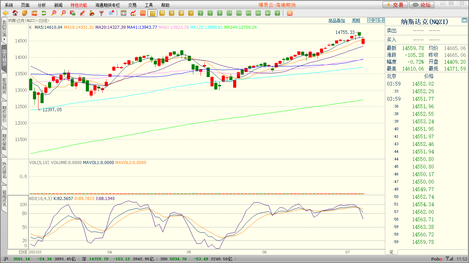Screen dimensions: 469x263
Task: Select the 期权策略 side tab
Action: pyautogui.click(x=4, y=142)
